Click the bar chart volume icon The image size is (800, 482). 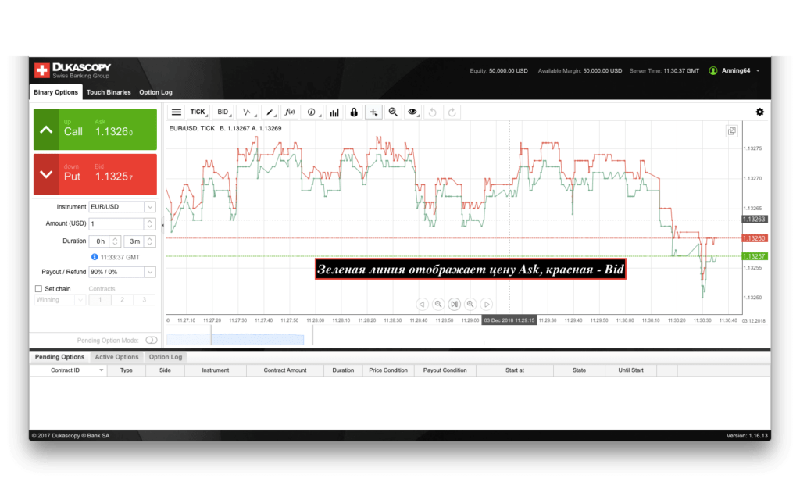[334, 112]
